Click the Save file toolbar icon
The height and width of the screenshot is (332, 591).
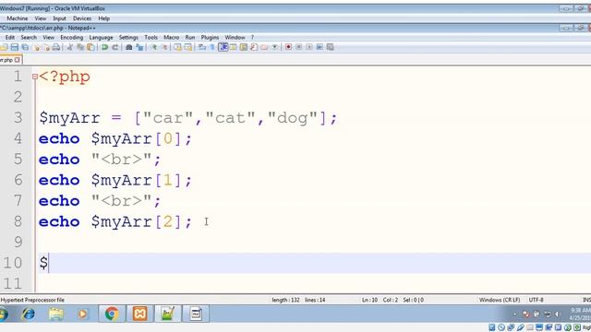coord(15,47)
